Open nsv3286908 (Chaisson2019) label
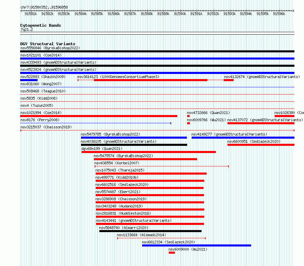This screenshot has height=266, width=304. pos(121,199)
